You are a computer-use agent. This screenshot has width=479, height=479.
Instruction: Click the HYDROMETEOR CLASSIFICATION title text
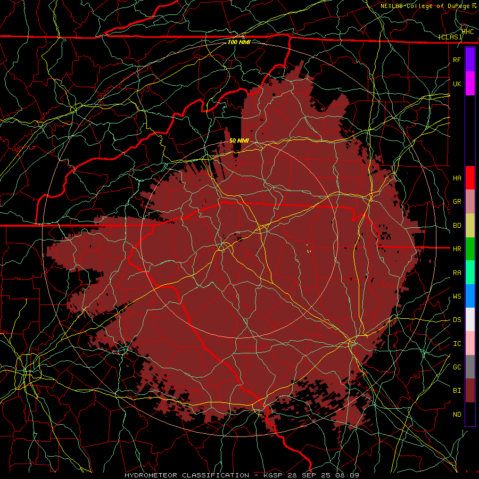pos(187,475)
